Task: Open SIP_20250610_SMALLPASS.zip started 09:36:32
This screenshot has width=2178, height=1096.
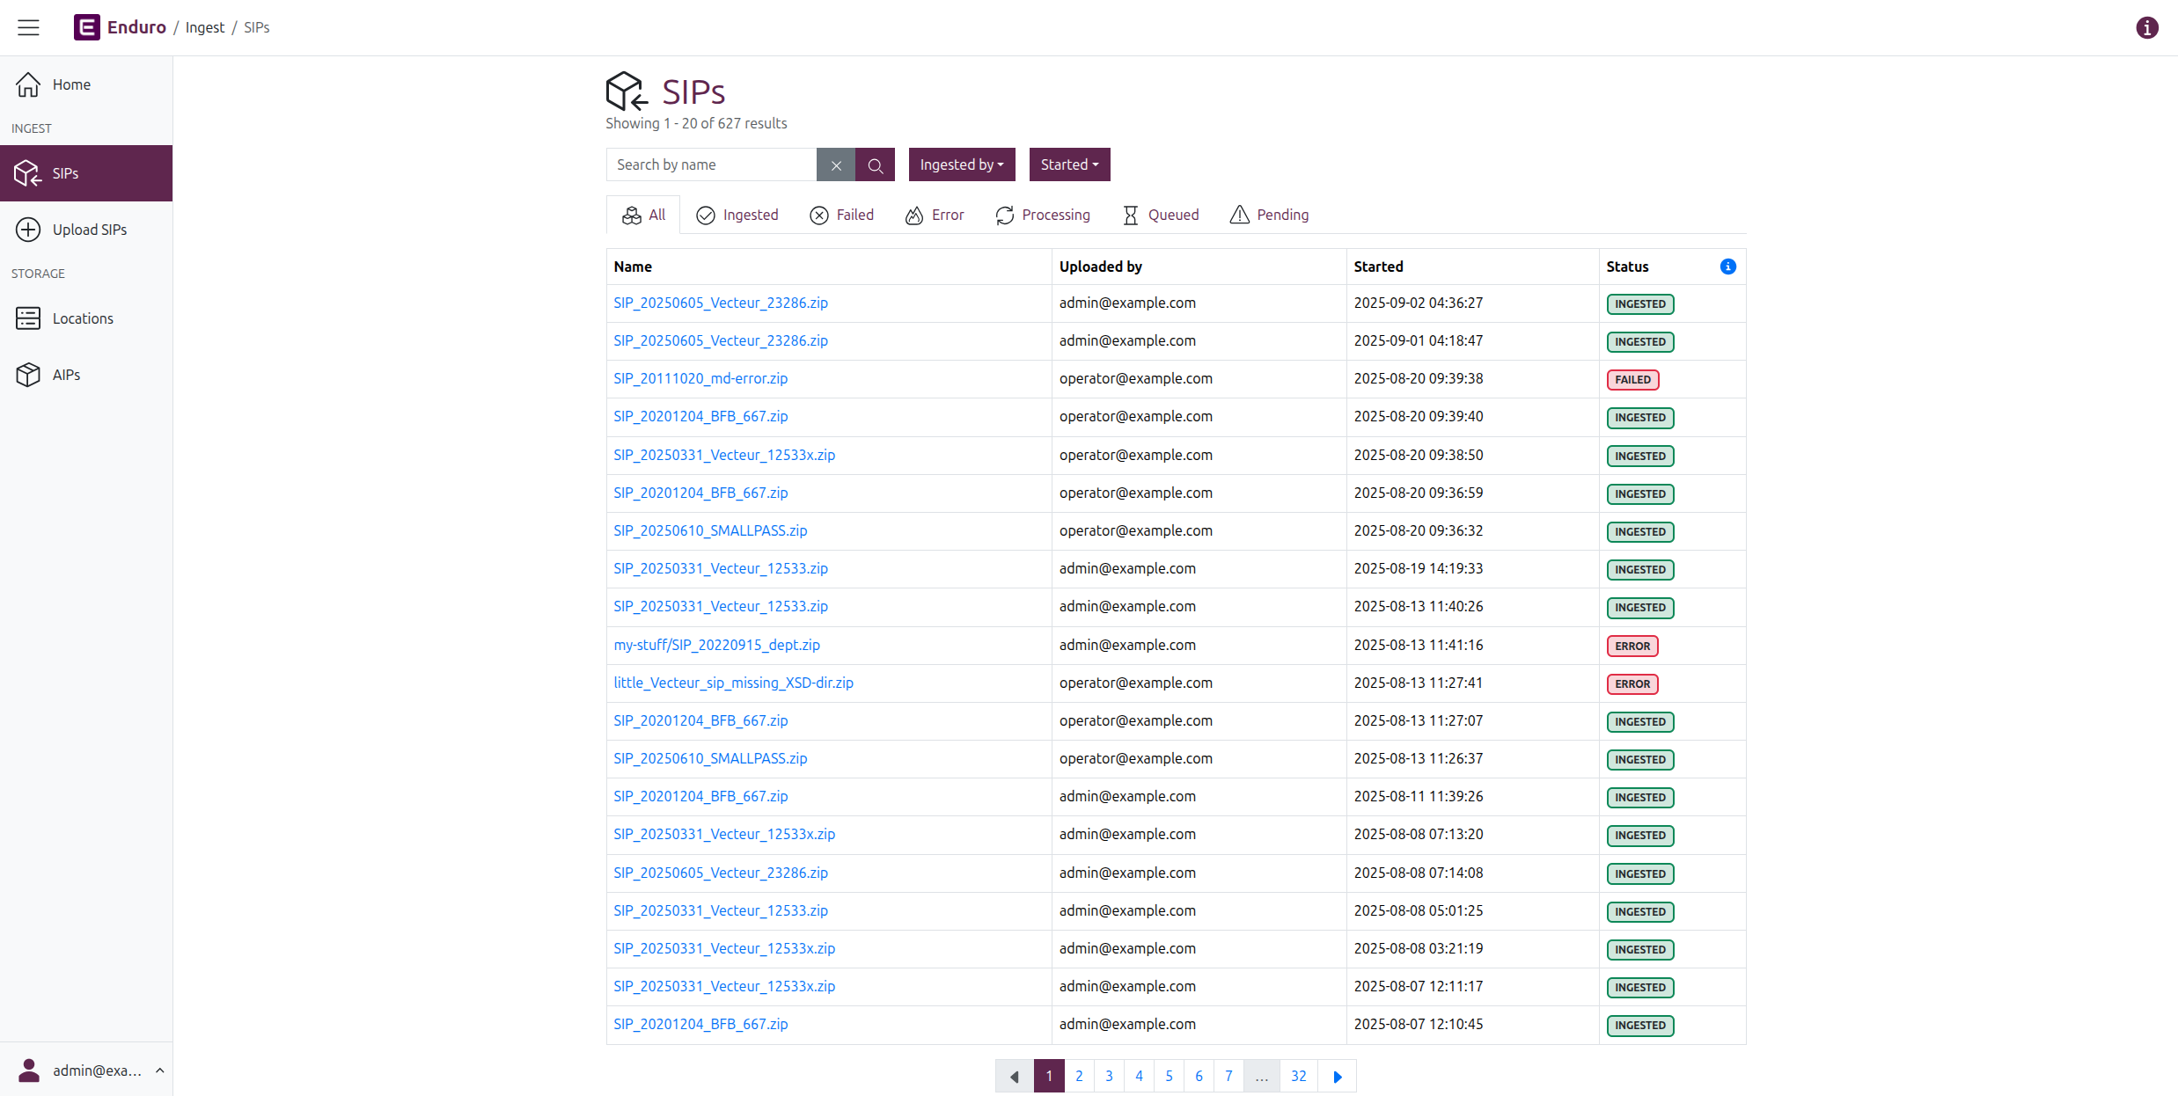Action: pyautogui.click(x=710, y=530)
